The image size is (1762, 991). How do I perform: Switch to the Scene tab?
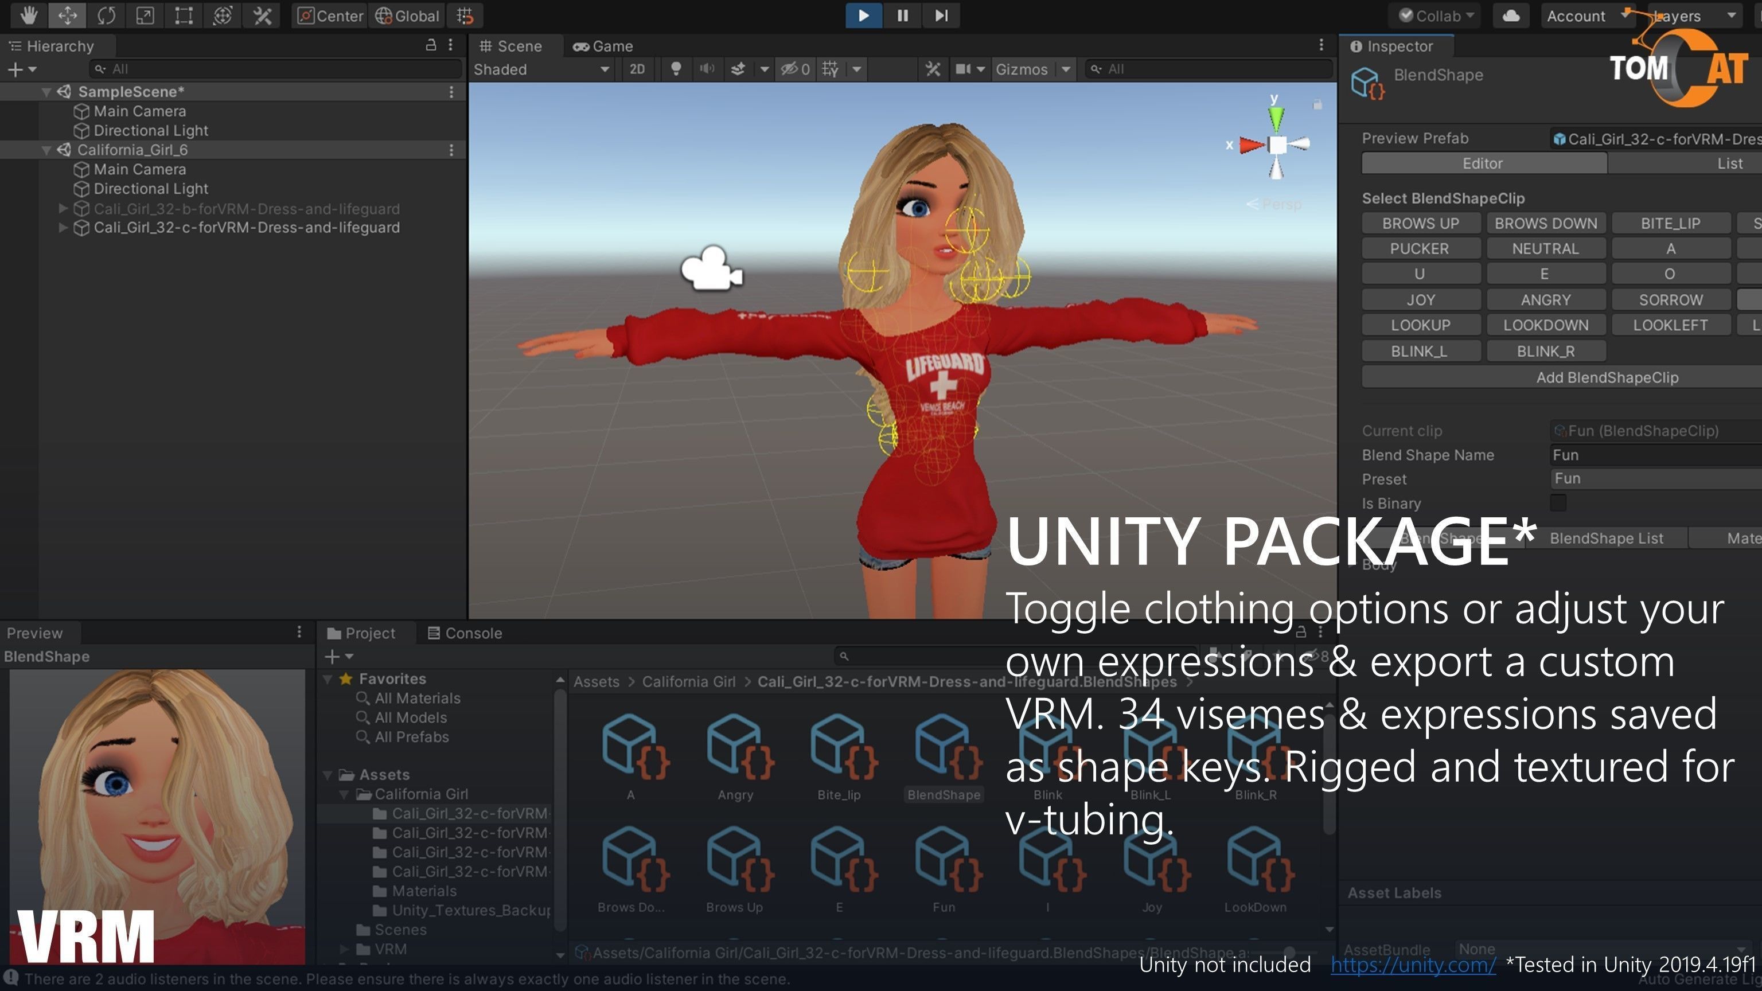pos(511,46)
